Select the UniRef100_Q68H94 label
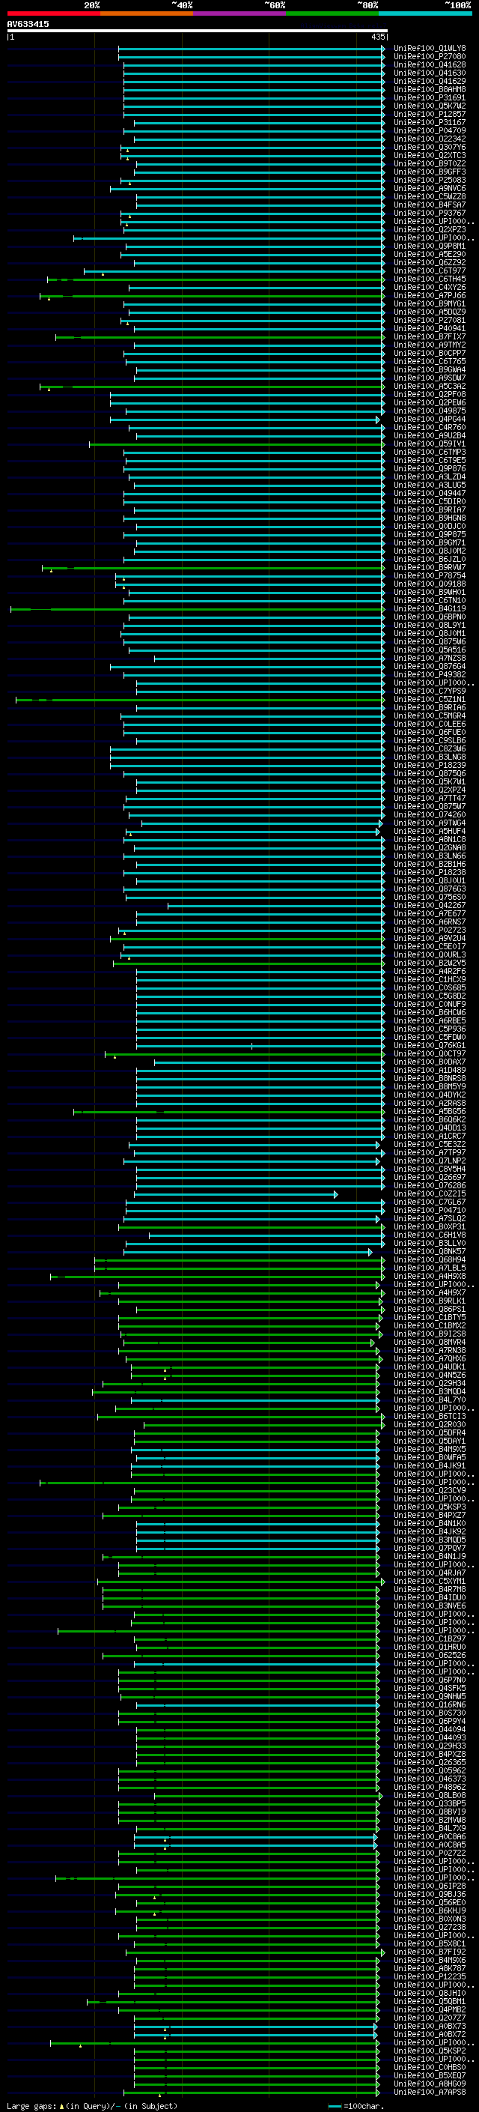This screenshot has height=2112, width=479. 430,1260
